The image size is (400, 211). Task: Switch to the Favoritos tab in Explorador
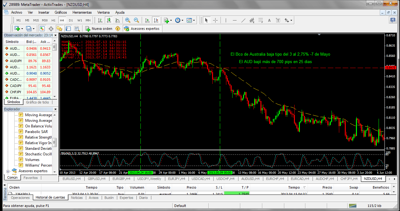(31, 178)
